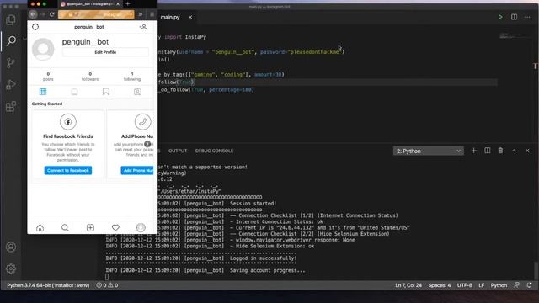Select the feed view tab on profile
Screen dimensions: 539x303
74,92
